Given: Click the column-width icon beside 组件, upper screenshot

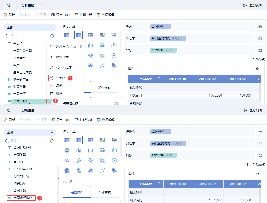Looking at the screenshot, I should click(x=257, y=69).
